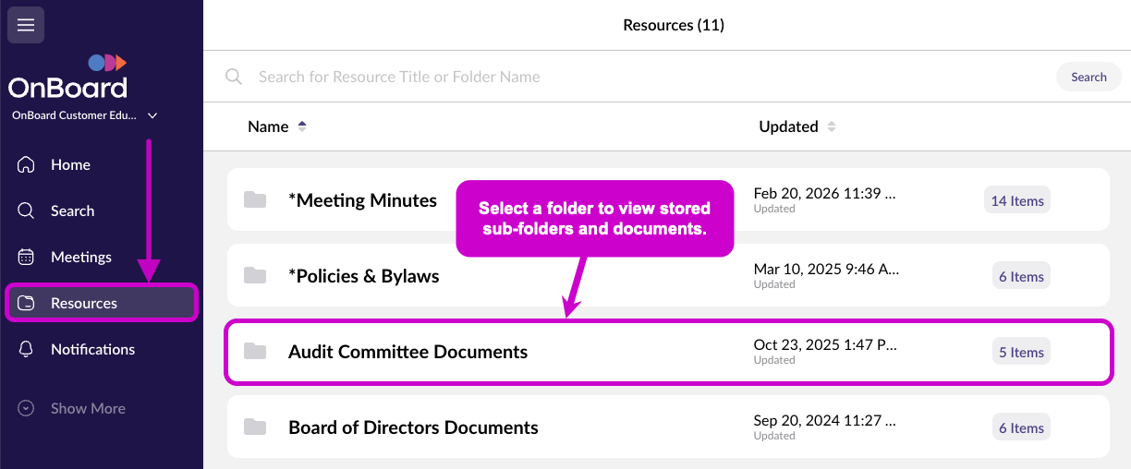Open the Resources sidebar item

[83, 303]
